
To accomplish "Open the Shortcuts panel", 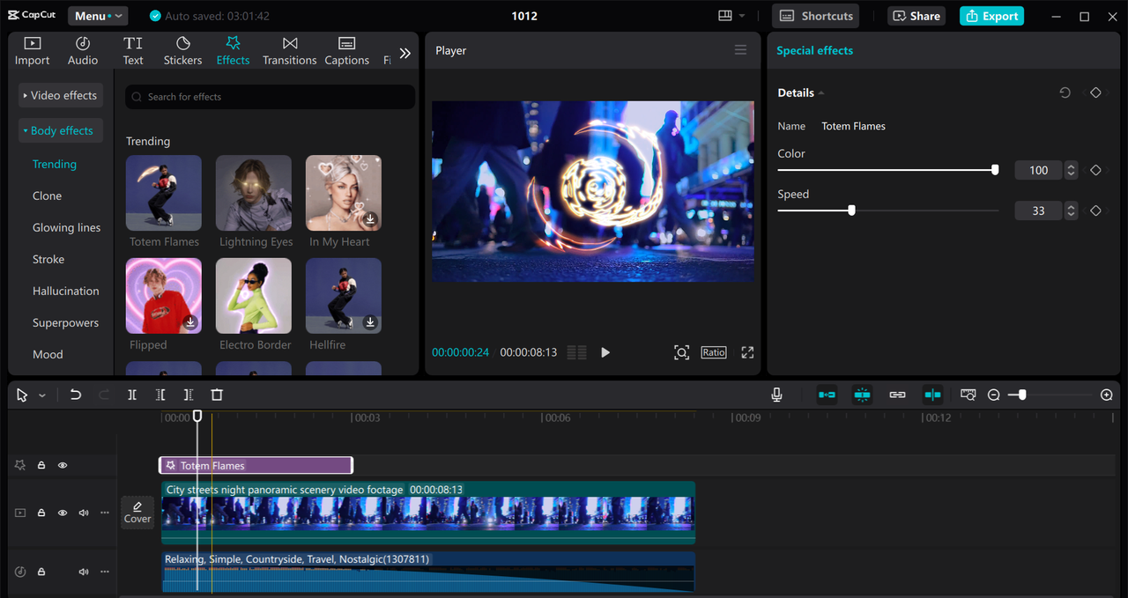I will pyautogui.click(x=816, y=16).
